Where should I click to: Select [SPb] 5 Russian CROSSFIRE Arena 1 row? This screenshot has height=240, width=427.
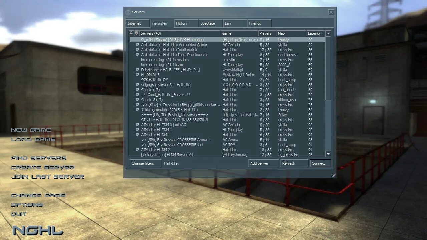pos(227,140)
